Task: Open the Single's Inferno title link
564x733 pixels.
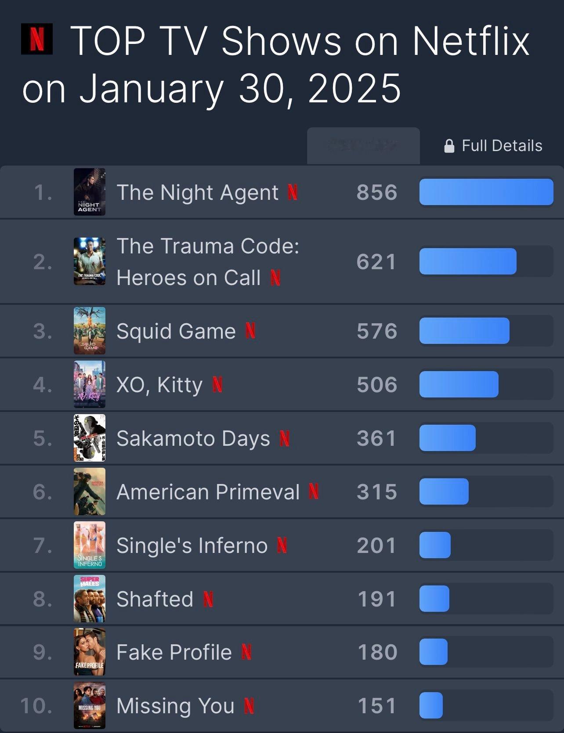Action: tap(192, 545)
